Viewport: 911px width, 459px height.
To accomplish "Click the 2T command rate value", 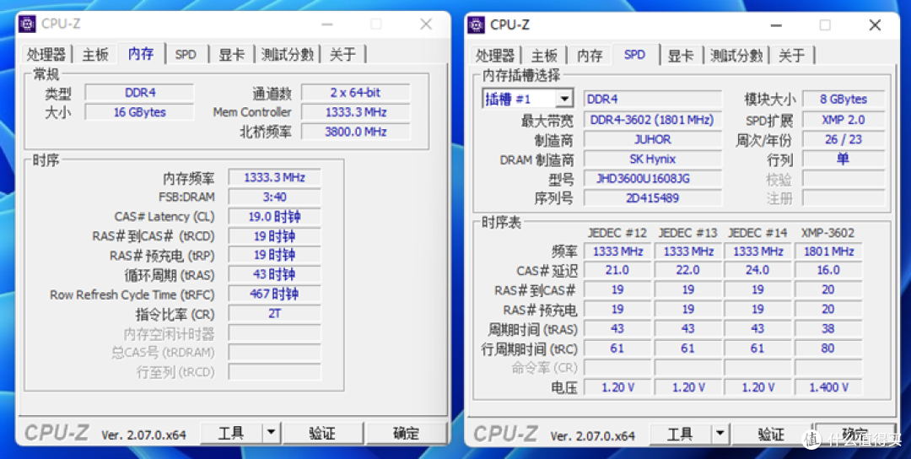I will click(x=274, y=314).
